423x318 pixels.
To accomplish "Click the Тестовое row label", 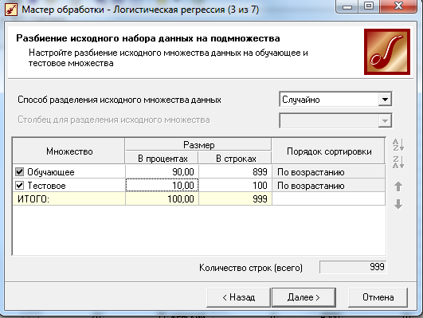I will click(x=46, y=186).
